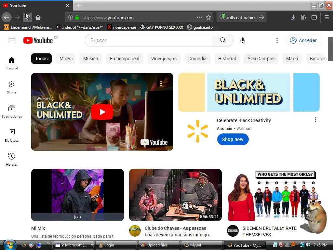
Task: Open the Mi Mix thumbnail
Action: tap(77, 195)
